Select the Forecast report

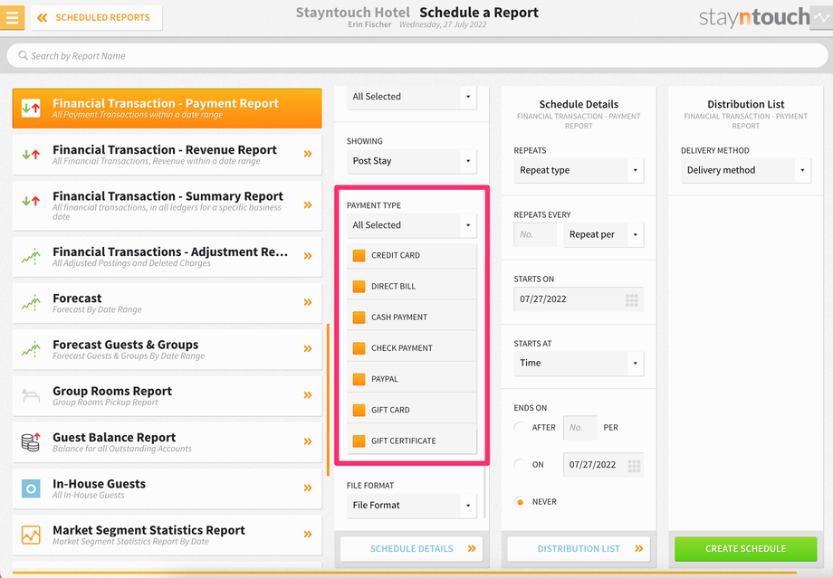[x=167, y=302]
